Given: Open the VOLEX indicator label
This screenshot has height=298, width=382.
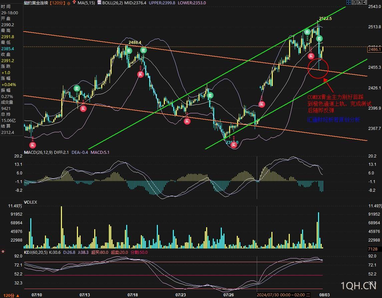Looking at the screenshot, I should [x=30, y=202].
